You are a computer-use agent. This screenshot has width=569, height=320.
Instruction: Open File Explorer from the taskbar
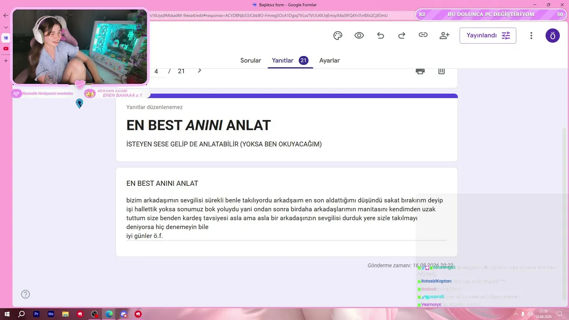coord(65,314)
